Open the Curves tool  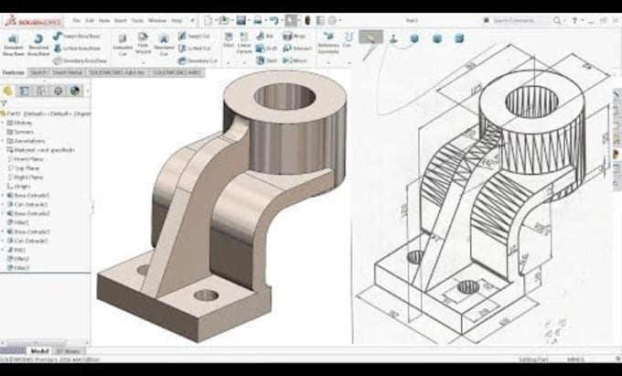point(348,40)
